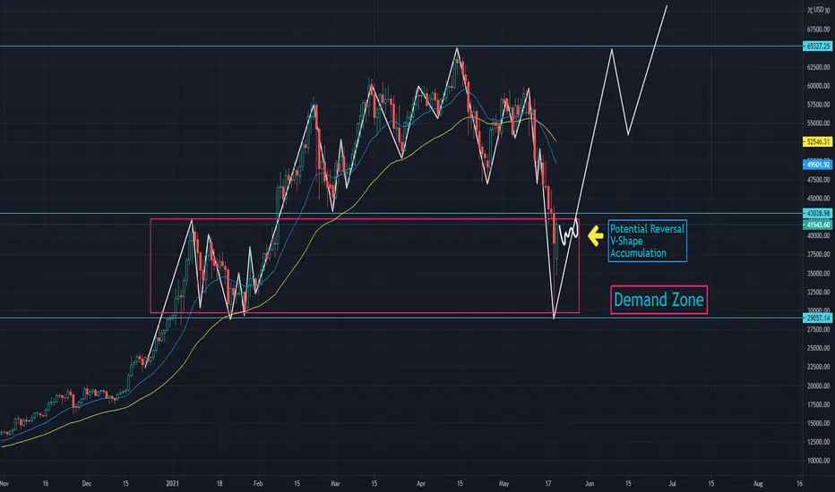Click the Aug label on time axis

[x=758, y=483]
